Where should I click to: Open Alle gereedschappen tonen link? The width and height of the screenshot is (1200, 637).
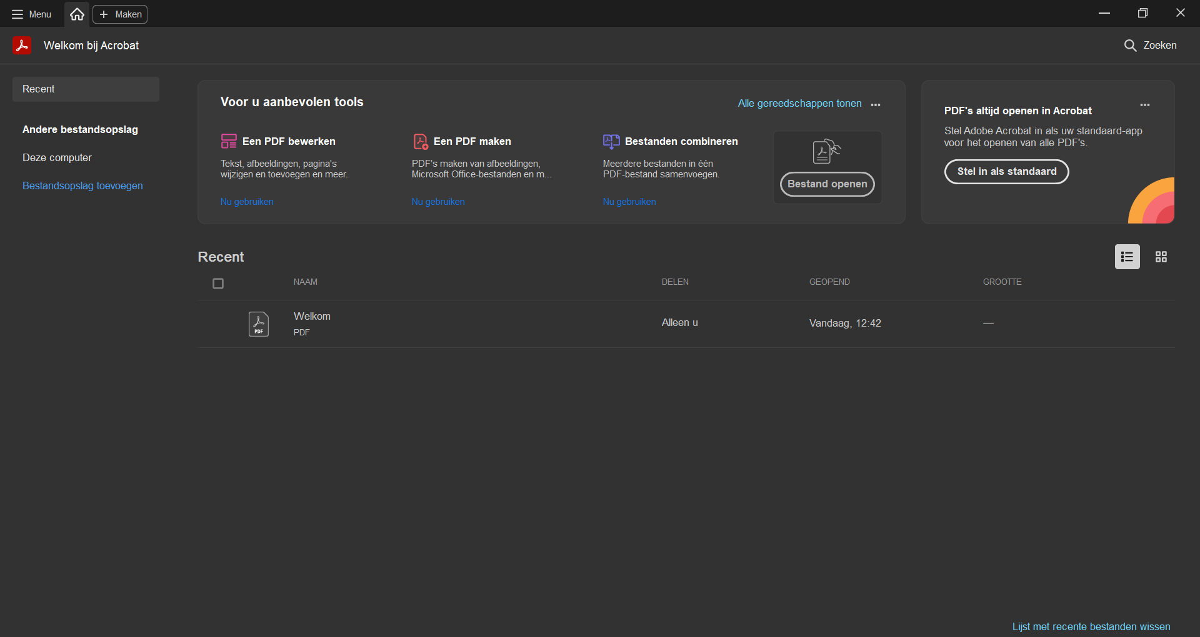tap(799, 104)
